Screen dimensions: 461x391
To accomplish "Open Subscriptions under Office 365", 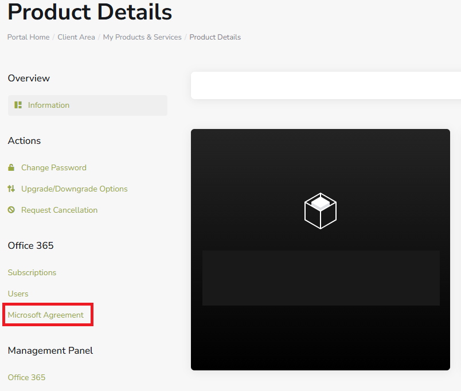I will [32, 272].
